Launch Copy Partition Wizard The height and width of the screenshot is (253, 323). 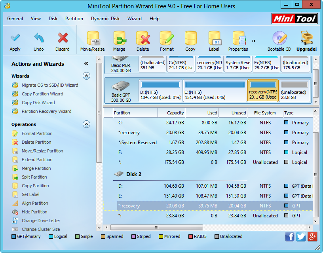click(42, 94)
